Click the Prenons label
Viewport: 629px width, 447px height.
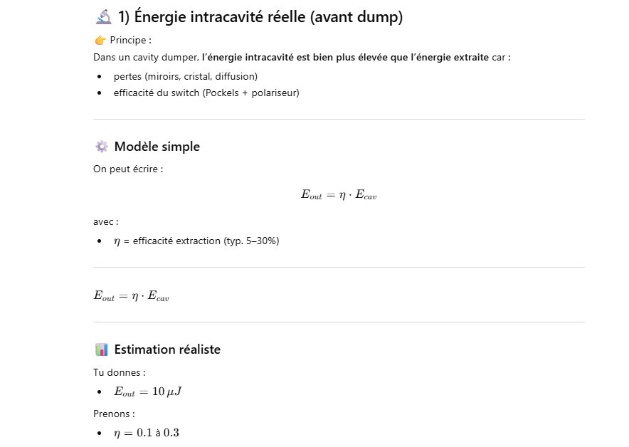coord(114,413)
